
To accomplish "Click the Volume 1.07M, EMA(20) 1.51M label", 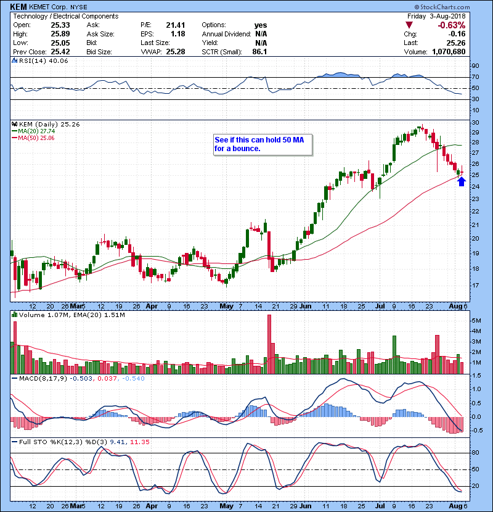I will tap(71, 315).
